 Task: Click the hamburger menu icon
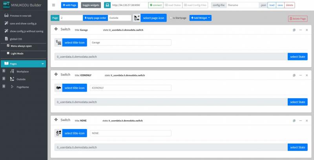pos(54,5)
